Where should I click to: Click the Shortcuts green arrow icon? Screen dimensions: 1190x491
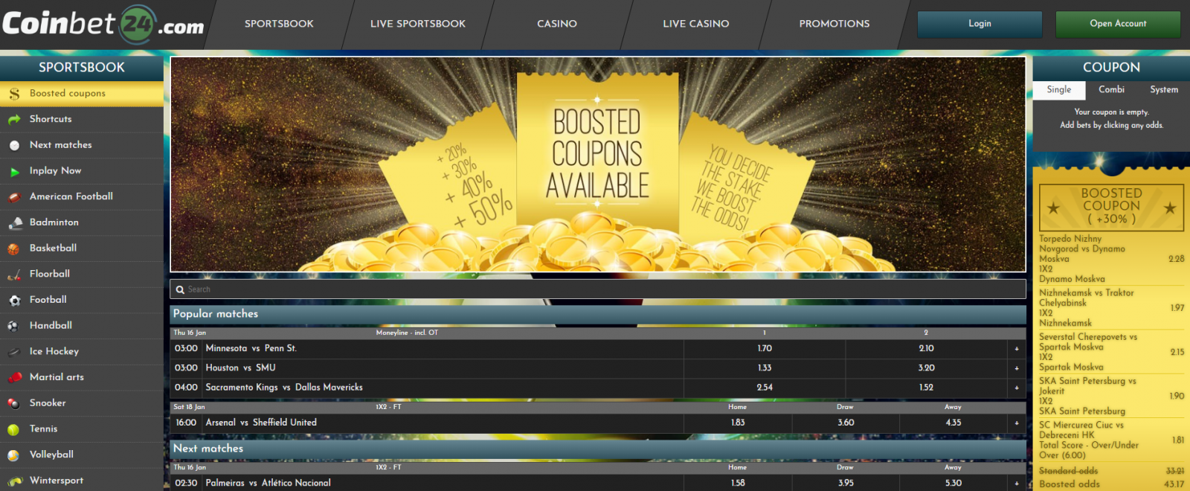tap(14, 119)
